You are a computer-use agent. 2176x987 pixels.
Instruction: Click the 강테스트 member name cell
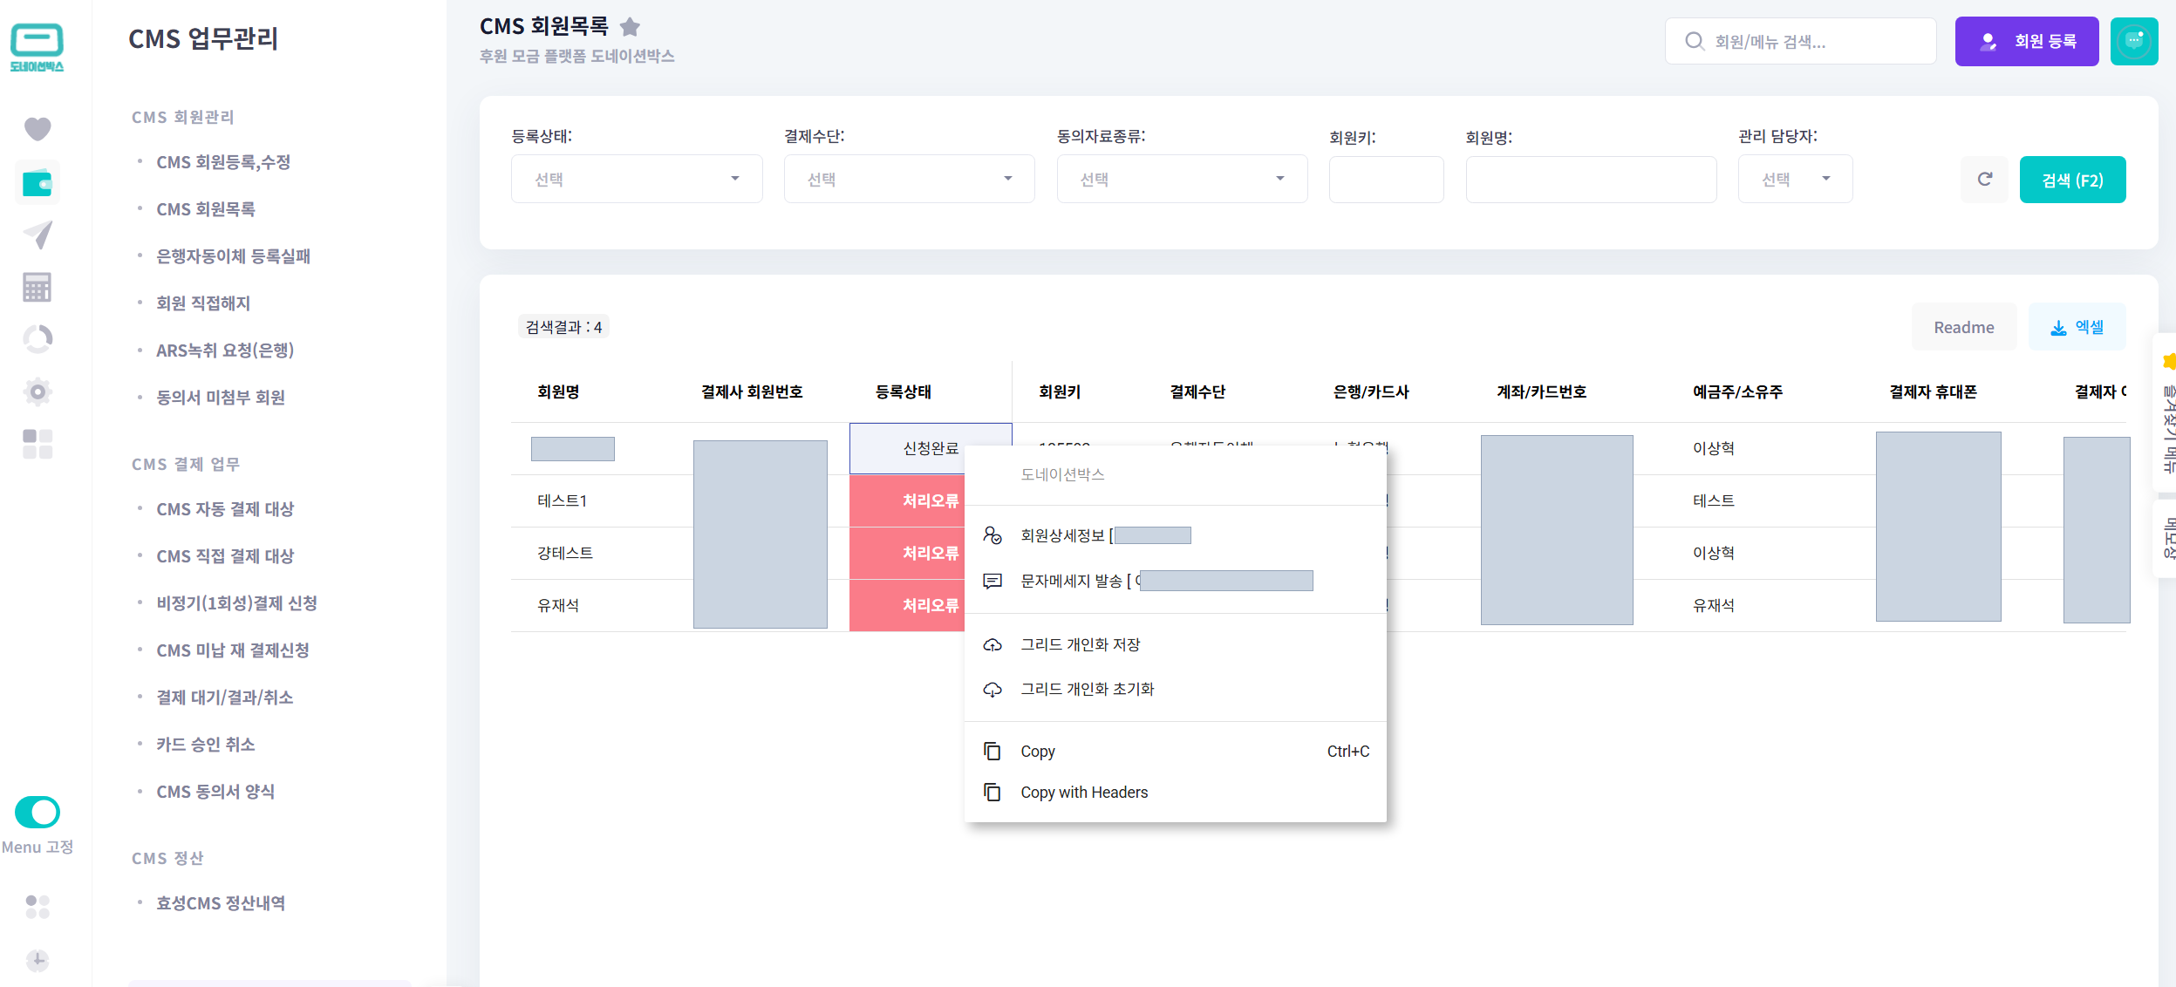pyautogui.click(x=565, y=553)
